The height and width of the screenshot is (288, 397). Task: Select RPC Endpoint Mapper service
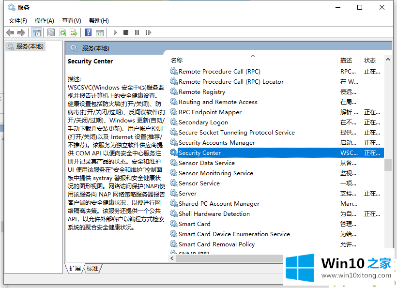coord(276,112)
